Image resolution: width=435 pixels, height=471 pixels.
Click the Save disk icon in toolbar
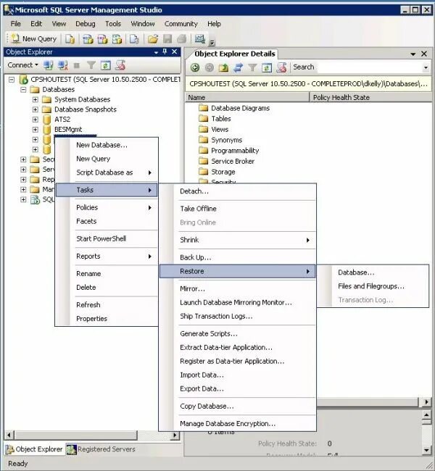(167, 39)
